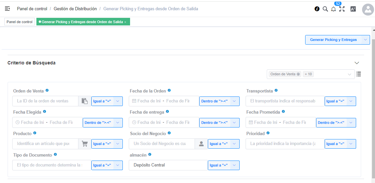The width and height of the screenshot is (375, 183).
Task: Close the Generar Picking y Entregas tab
Action: [x=125, y=22]
